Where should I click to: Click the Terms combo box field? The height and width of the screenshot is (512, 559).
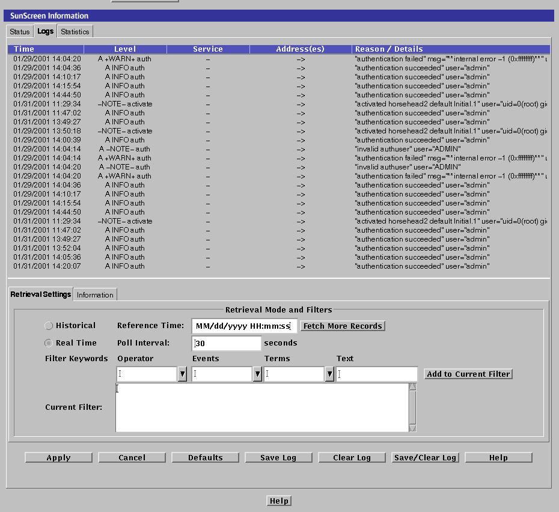294,374
